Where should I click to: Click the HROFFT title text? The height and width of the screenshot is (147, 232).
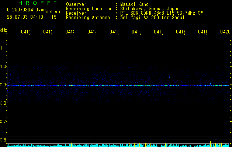[x=38, y=3]
